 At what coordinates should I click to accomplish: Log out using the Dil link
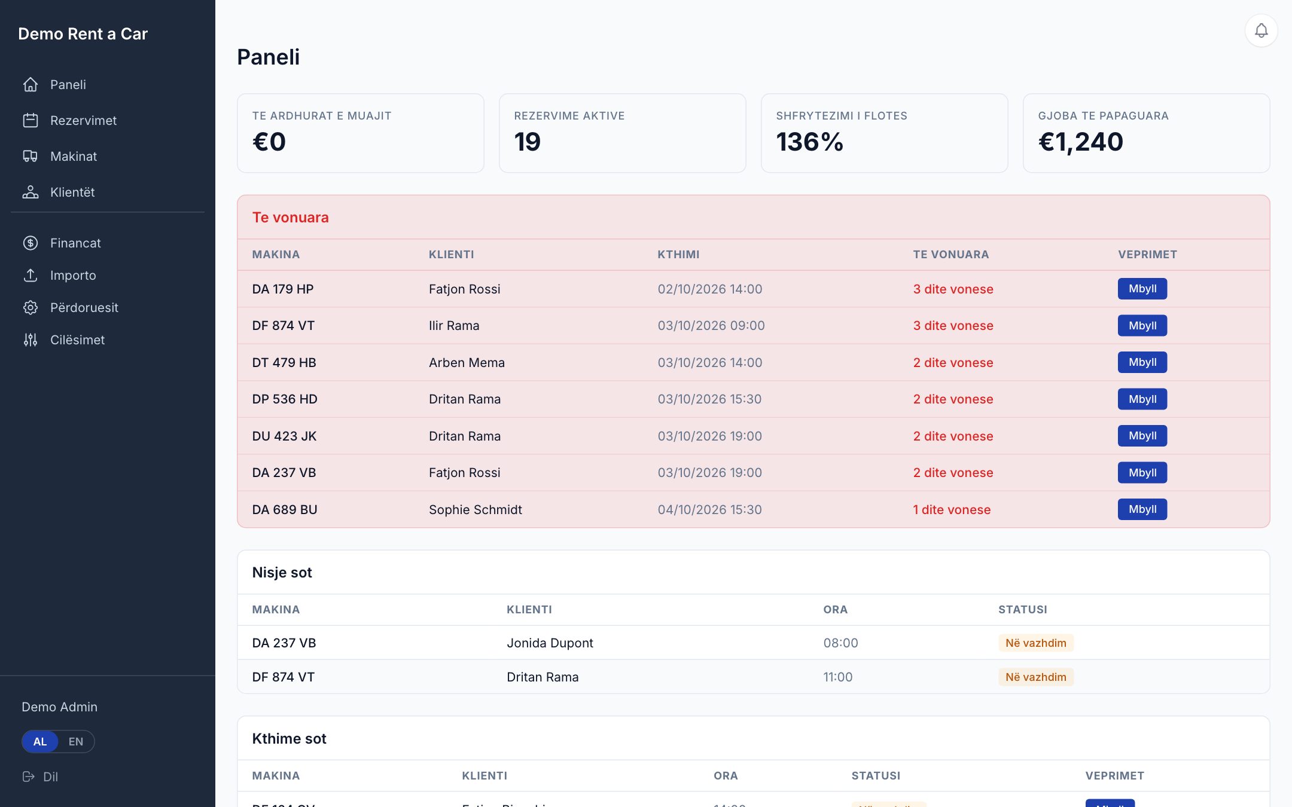point(40,777)
